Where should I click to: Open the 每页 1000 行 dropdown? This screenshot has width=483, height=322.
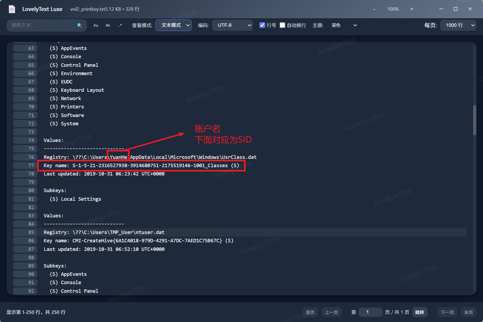(x=458, y=25)
